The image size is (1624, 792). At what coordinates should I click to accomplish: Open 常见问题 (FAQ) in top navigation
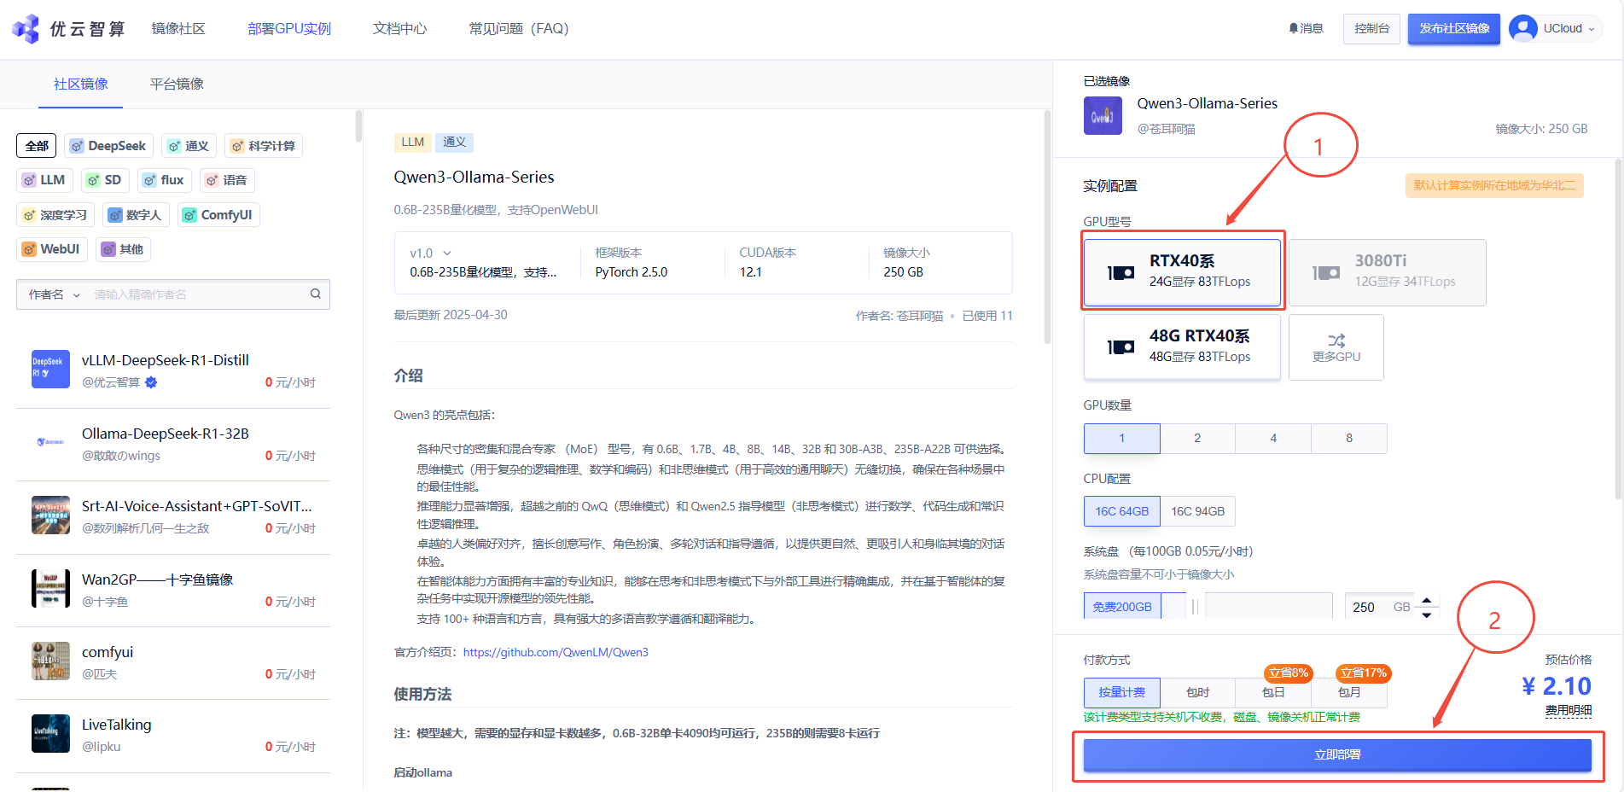[x=519, y=28]
